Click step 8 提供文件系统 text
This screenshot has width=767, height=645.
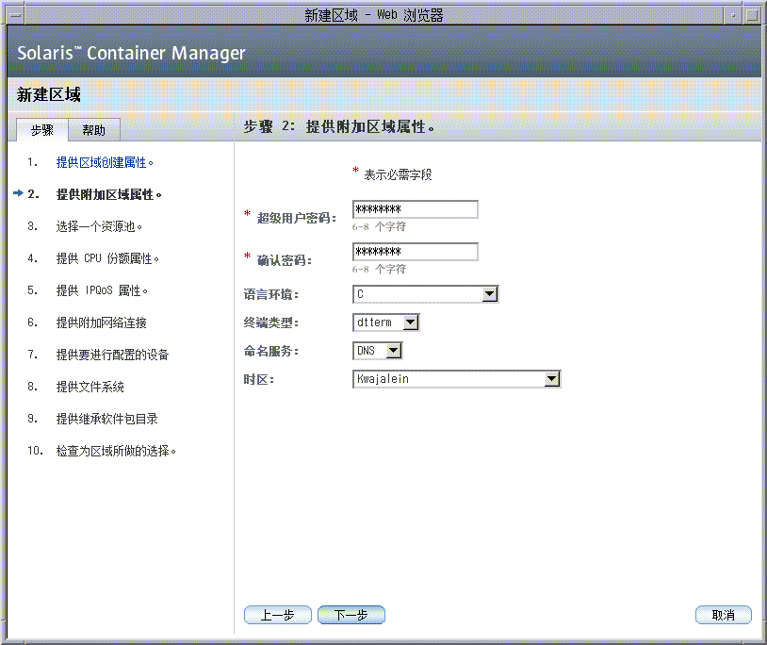[x=90, y=387]
